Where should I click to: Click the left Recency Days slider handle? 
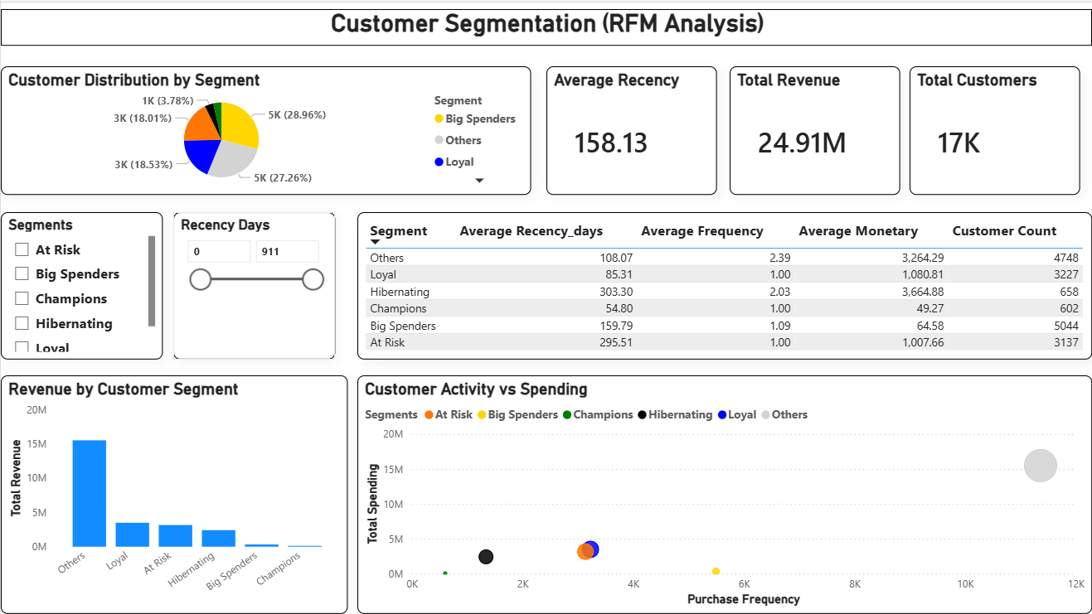(201, 279)
